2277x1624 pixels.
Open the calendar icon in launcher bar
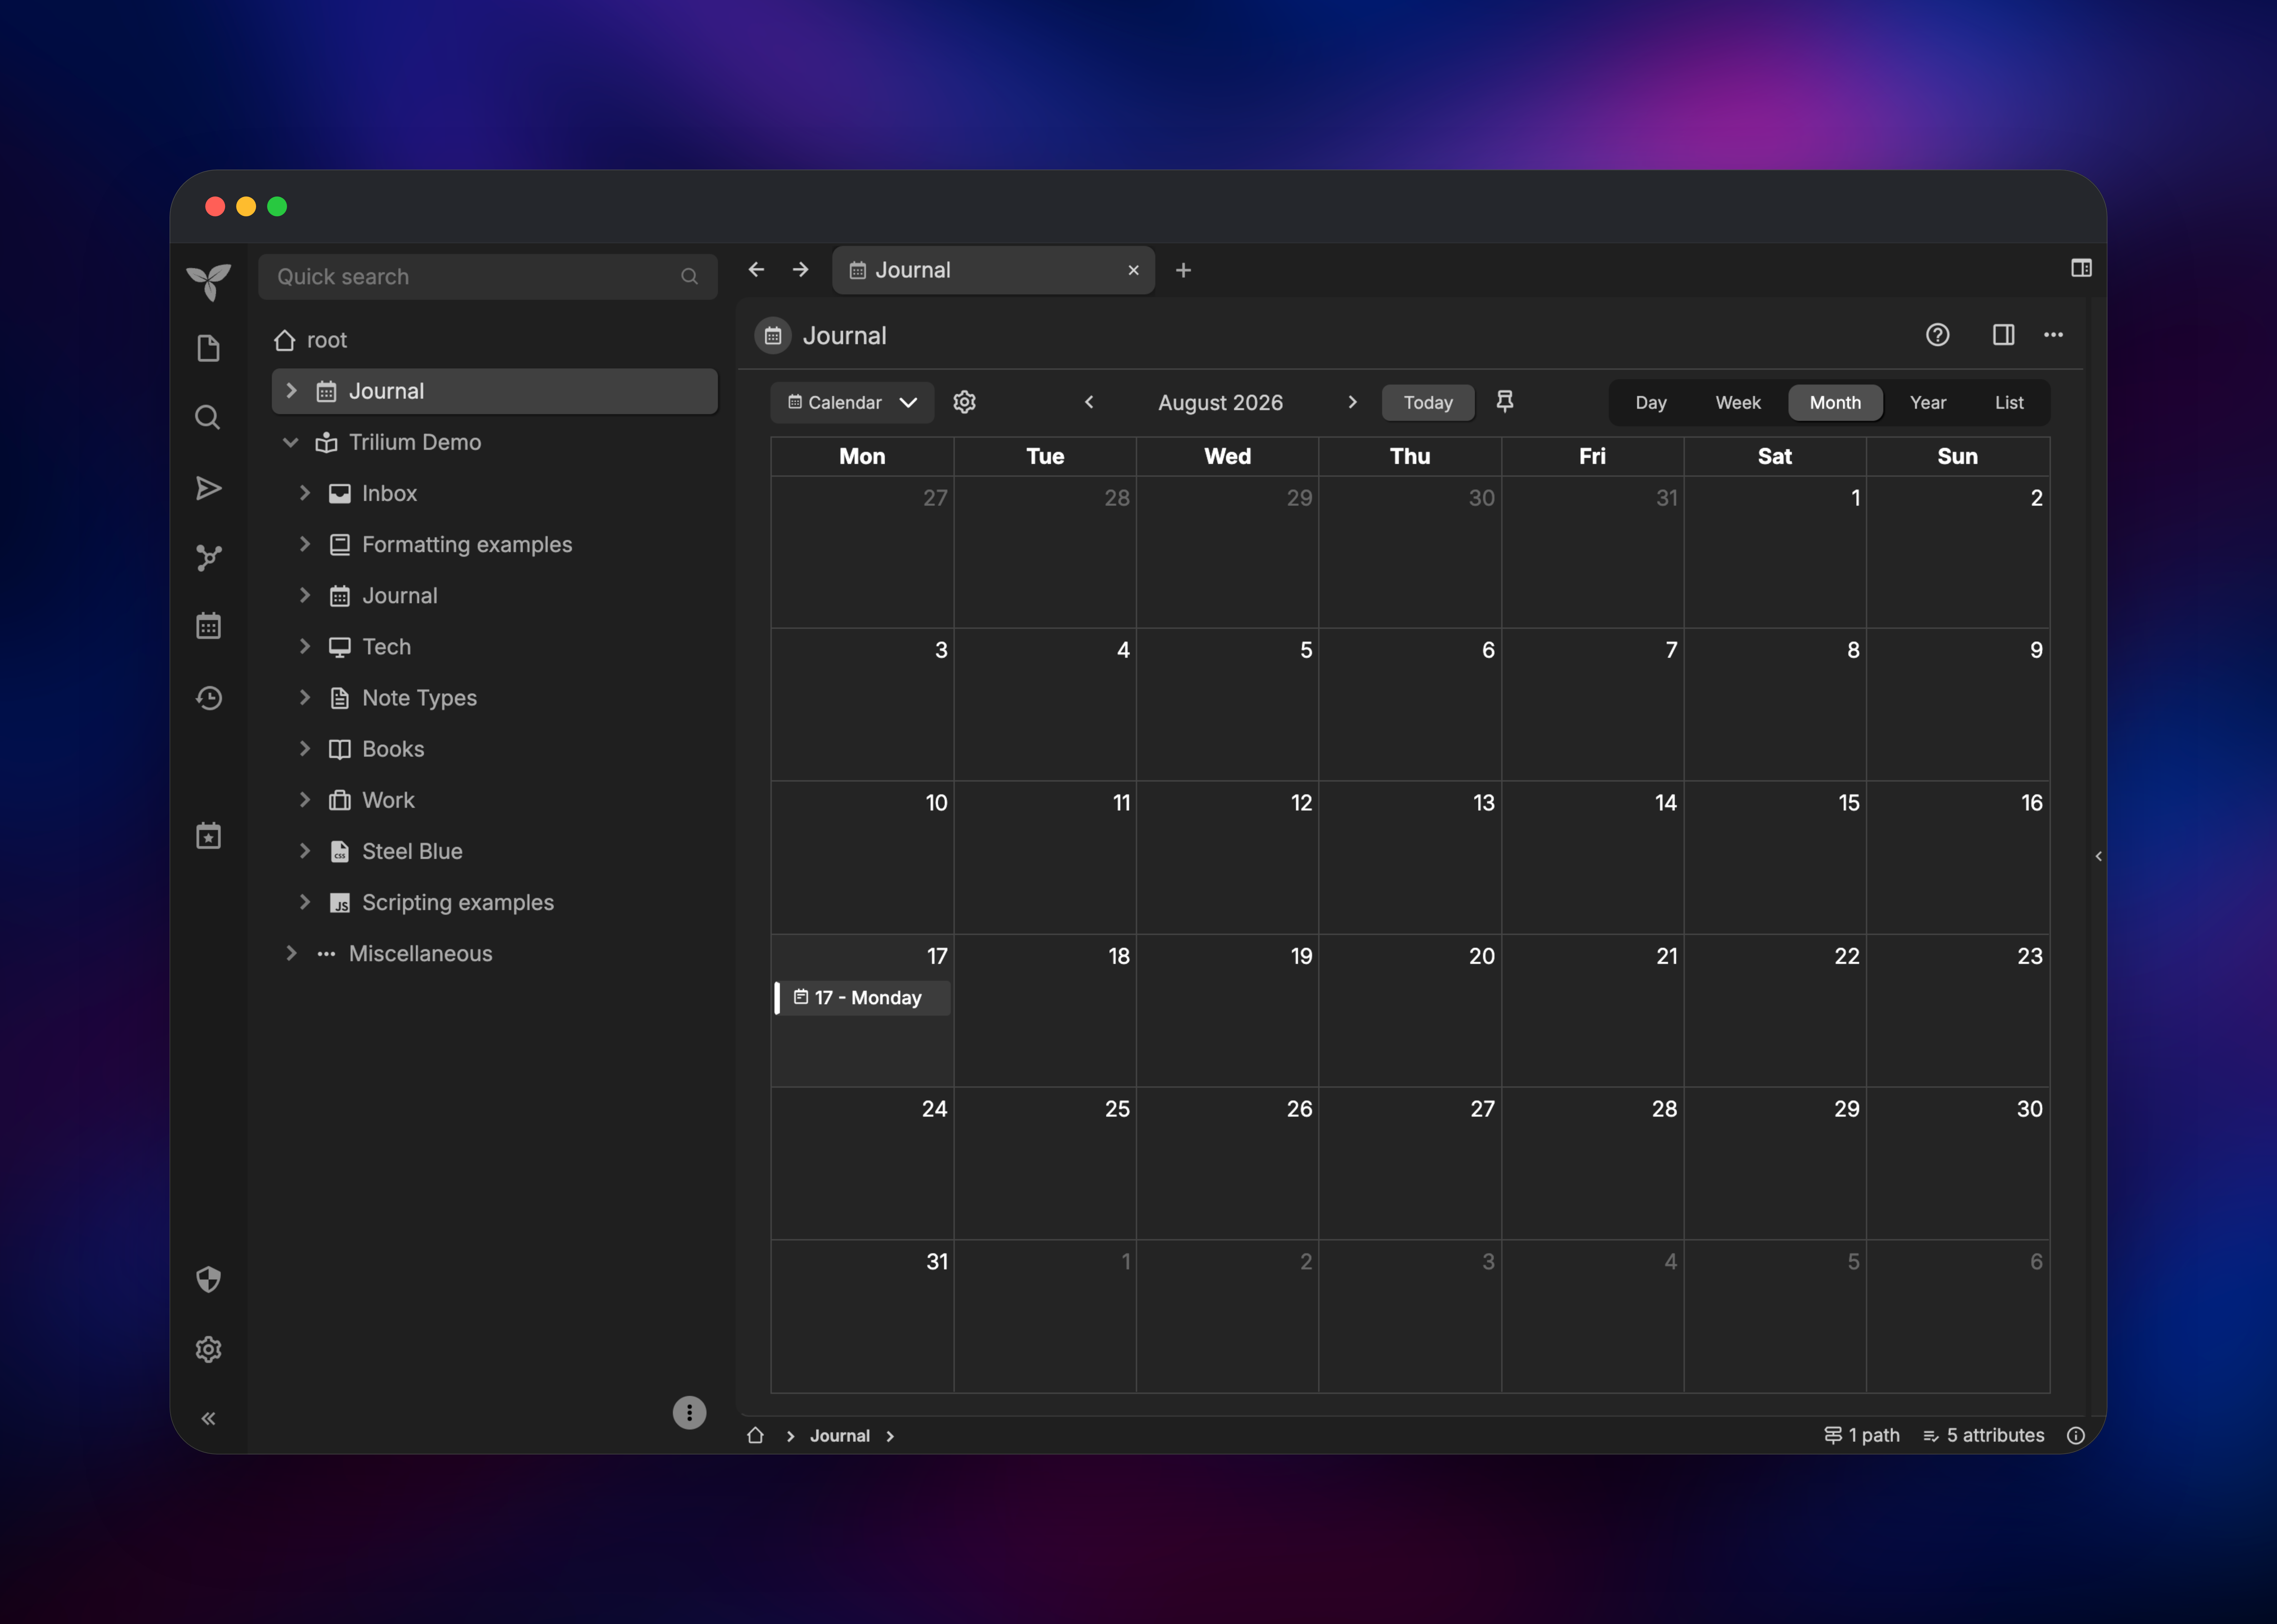(208, 626)
